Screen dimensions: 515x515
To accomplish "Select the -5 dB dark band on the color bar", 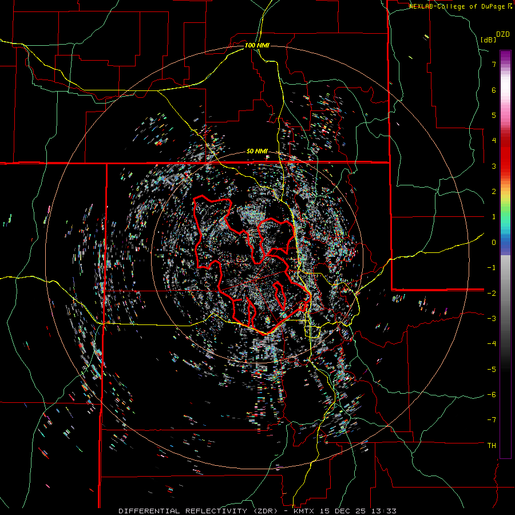I will coord(505,370).
